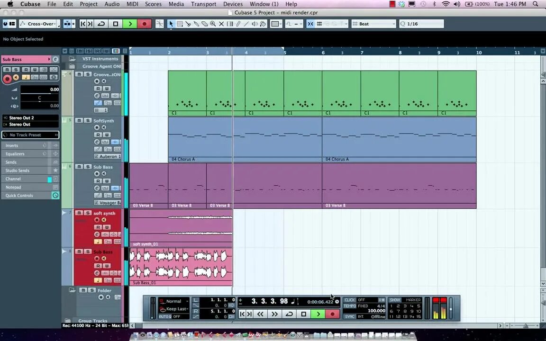Select the Range Selection tool
The height and width of the screenshot is (341, 546).
pos(180,24)
